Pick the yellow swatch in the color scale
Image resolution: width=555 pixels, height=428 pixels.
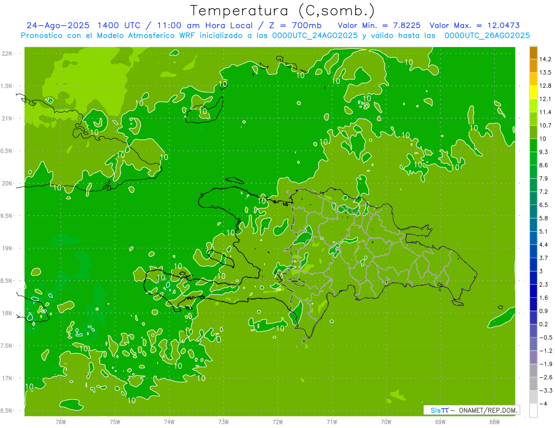tap(533, 92)
